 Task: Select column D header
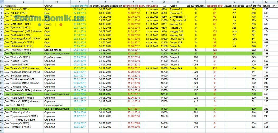[x=105, y=2]
